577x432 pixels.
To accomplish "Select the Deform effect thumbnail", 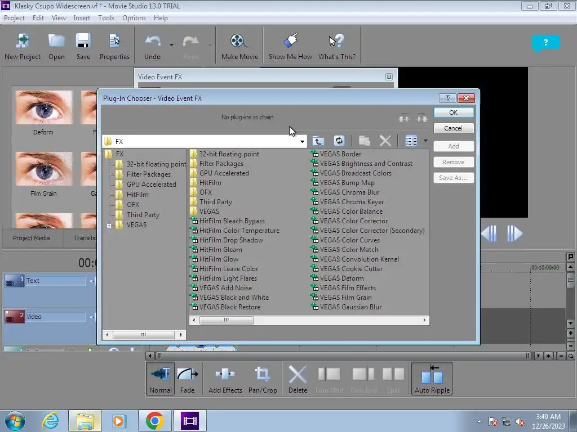I will (x=44, y=107).
